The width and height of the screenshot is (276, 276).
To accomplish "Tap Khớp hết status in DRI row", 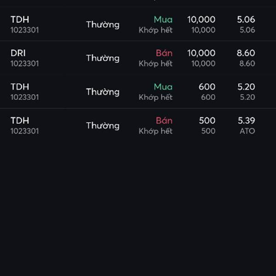I will pyautogui.click(x=155, y=64).
